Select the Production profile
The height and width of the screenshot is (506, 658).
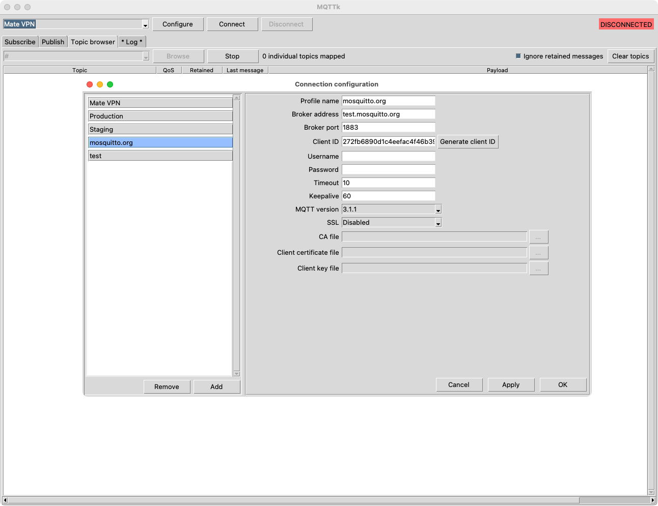160,116
